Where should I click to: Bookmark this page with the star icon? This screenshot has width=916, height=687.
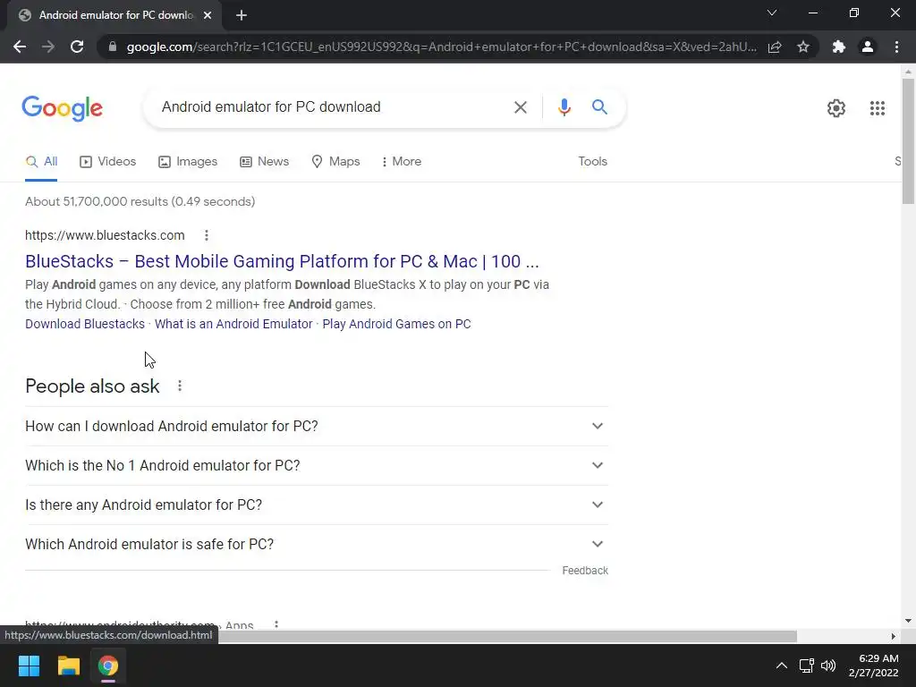pos(803,47)
